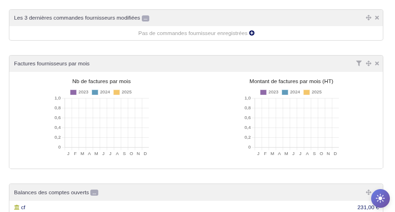The width and height of the screenshot is (395, 212).
Task: Click the bank icon beside cf account
Action: [17, 207]
